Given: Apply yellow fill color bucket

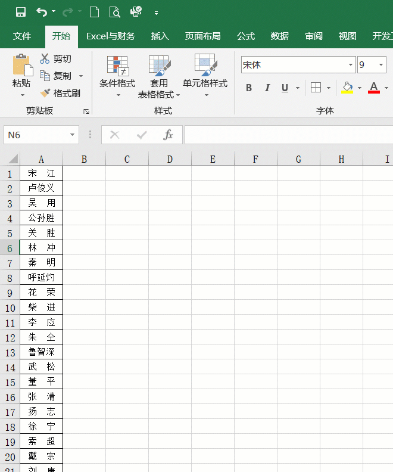Looking at the screenshot, I should [x=347, y=88].
